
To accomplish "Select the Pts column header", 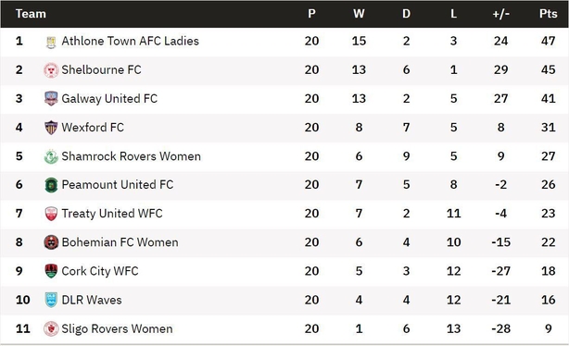I will (x=548, y=14).
